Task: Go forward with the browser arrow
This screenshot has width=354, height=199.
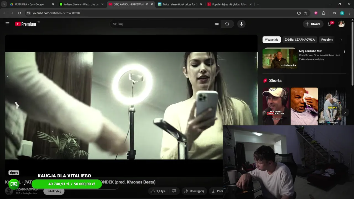Action: tap(12, 13)
